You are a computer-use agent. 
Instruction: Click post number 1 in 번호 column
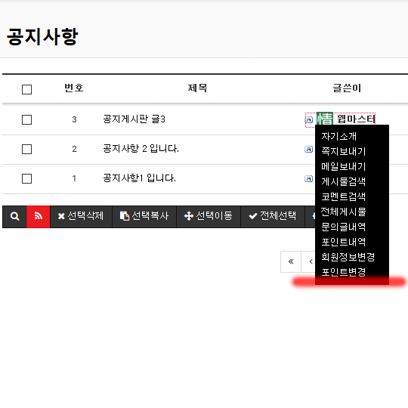click(x=74, y=178)
